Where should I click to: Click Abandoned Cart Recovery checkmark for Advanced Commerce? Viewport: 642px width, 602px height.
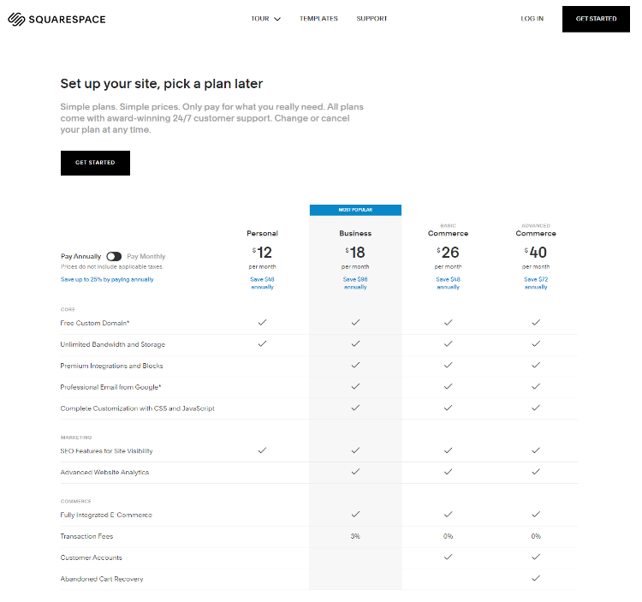click(x=536, y=578)
